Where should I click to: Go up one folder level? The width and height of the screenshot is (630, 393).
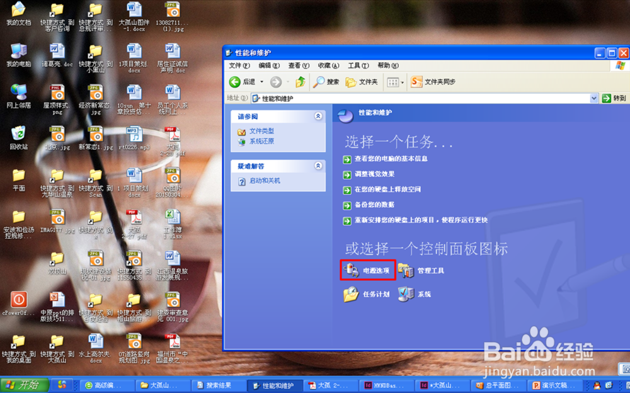click(301, 82)
